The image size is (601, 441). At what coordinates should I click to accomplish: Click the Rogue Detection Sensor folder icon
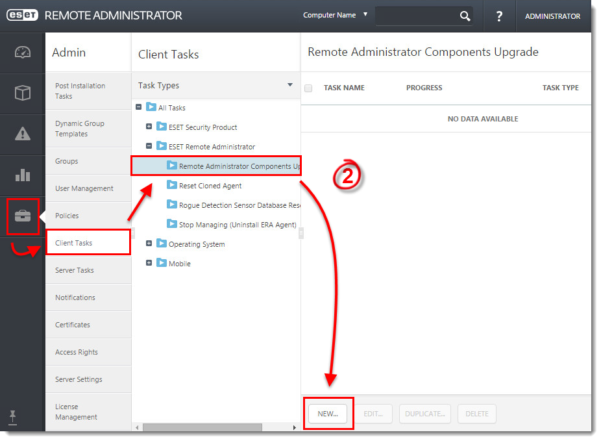[172, 205]
